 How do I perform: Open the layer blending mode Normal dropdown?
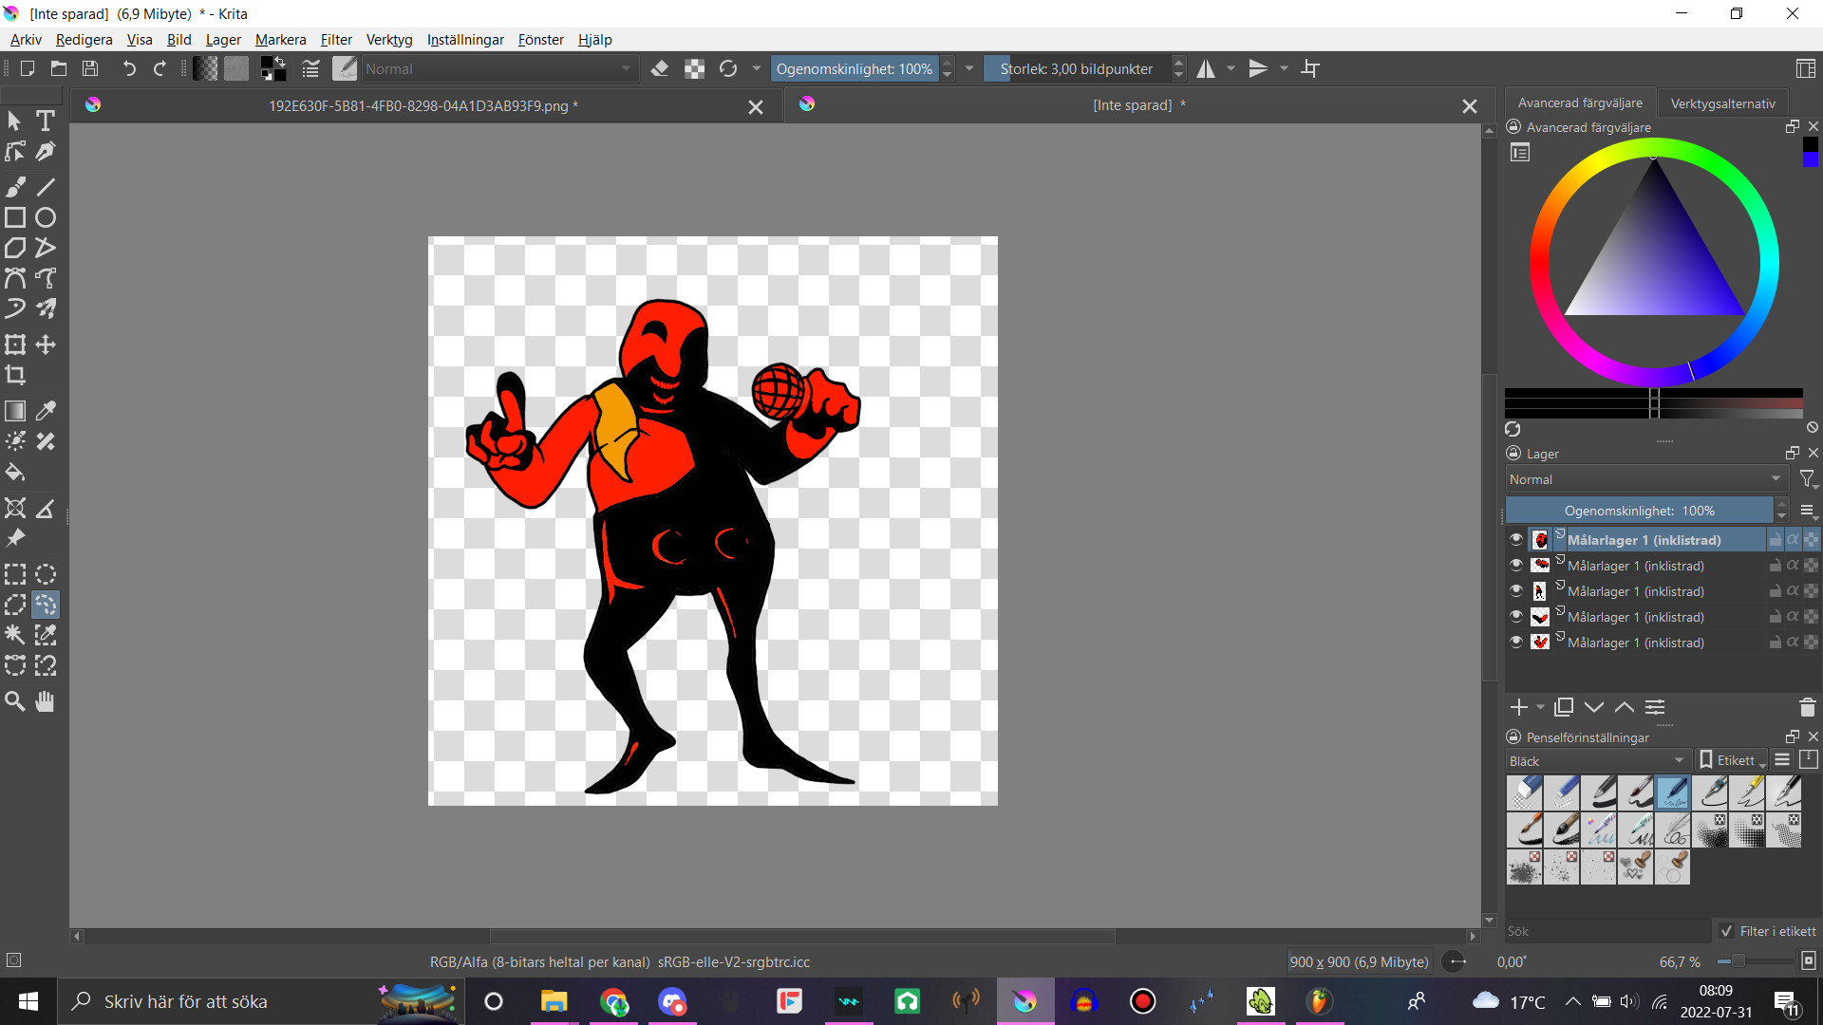coord(1646,479)
